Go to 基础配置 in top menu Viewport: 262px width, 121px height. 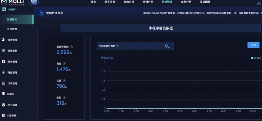point(205,2)
